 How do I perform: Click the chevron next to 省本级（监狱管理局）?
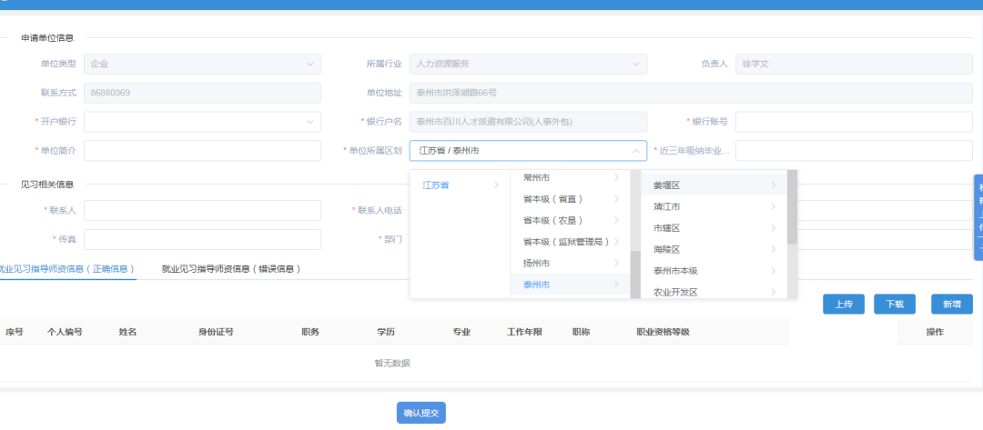[x=616, y=242]
